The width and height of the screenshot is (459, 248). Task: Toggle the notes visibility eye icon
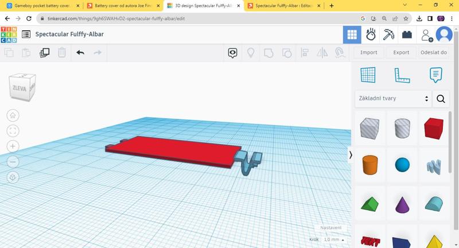pyautogui.click(x=232, y=53)
